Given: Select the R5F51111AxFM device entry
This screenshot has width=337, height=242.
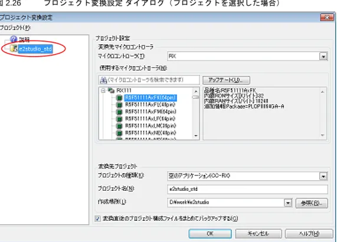Looking at the screenshot, I should click(150, 112).
